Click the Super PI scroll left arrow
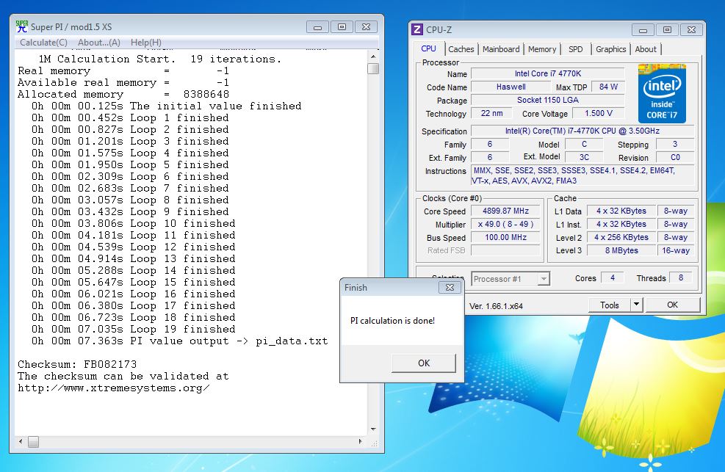This screenshot has width=725, height=472. [21, 441]
